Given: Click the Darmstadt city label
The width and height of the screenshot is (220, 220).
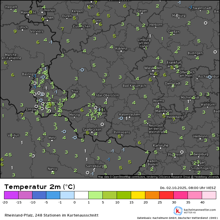Looking at the screenshot, I should click(173, 83).
